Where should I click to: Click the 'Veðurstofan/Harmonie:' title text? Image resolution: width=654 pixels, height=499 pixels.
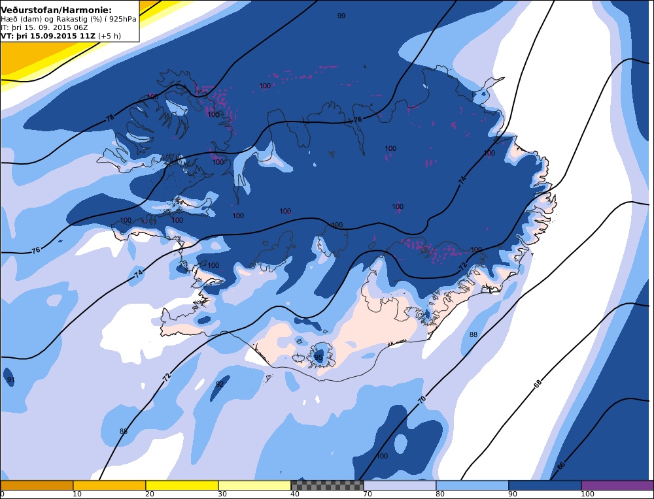(56, 10)
